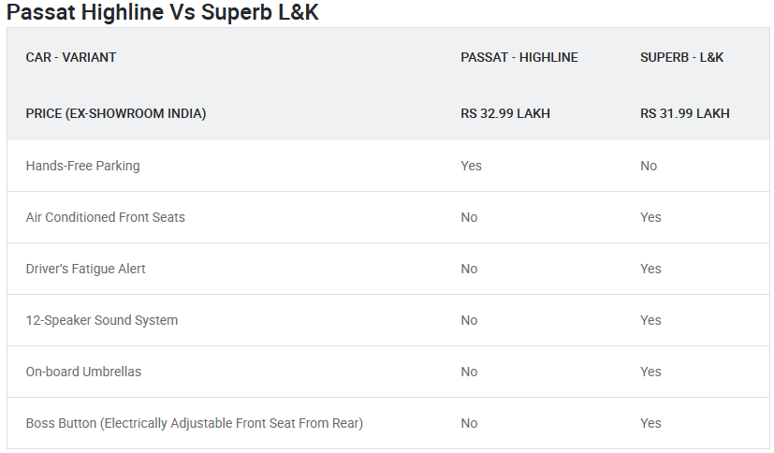Click the CAR - VARIANT header cell
774x453 pixels.
(x=71, y=57)
